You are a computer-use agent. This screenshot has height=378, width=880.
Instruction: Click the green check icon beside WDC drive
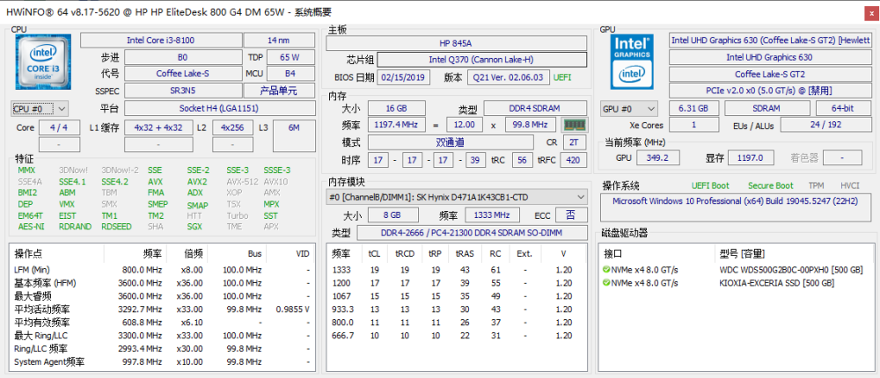pyautogui.click(x=606, y=270)
